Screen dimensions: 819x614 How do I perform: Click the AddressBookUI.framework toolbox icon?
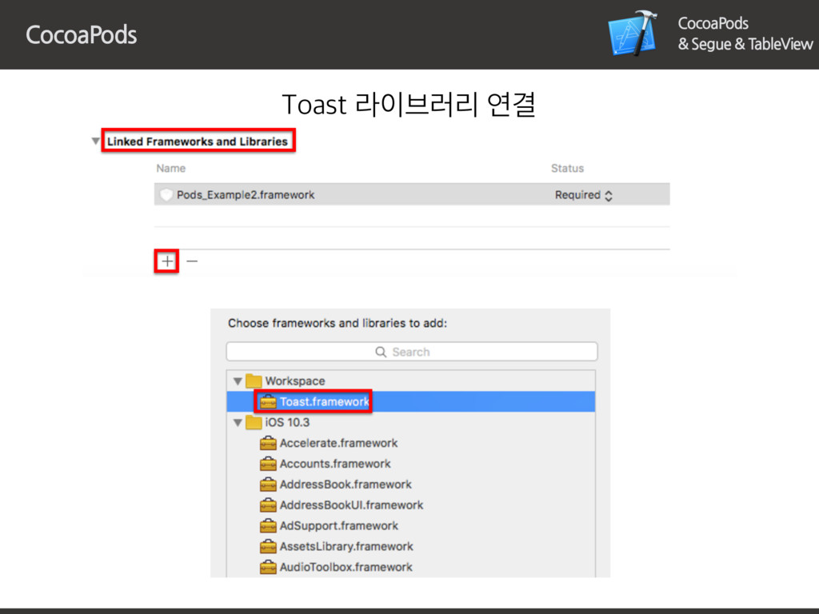268,505
